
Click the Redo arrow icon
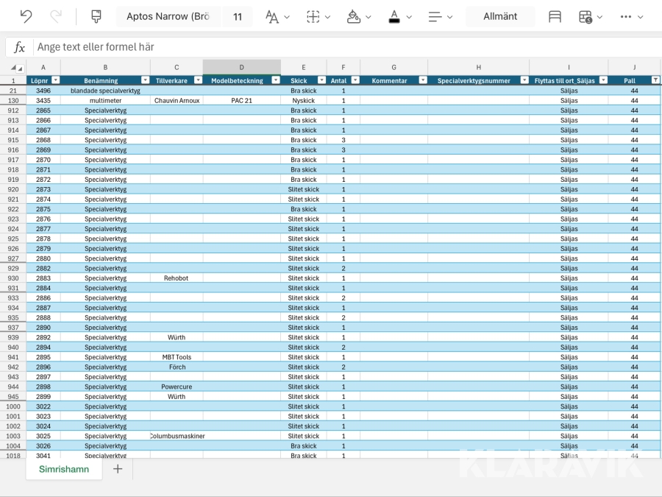point(56,16)
